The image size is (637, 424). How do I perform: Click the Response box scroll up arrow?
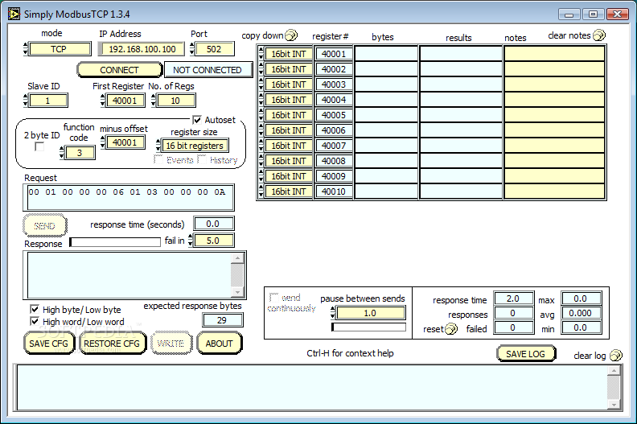coord(237,257)
